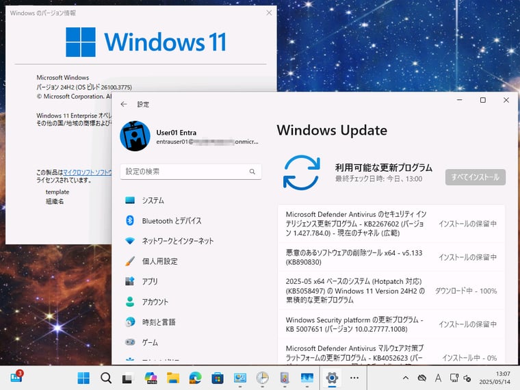Click 最終チェック日時 last checked text
520x390 pixels.
[379, 179]
